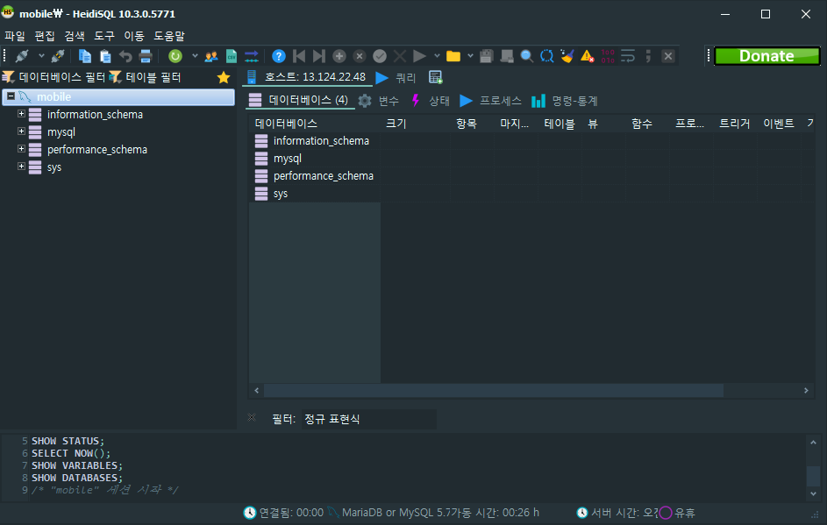This screenshot has width=827, height=525.
Task: Open the dropdown beside run query icon
Action: (x=437, y=56)
